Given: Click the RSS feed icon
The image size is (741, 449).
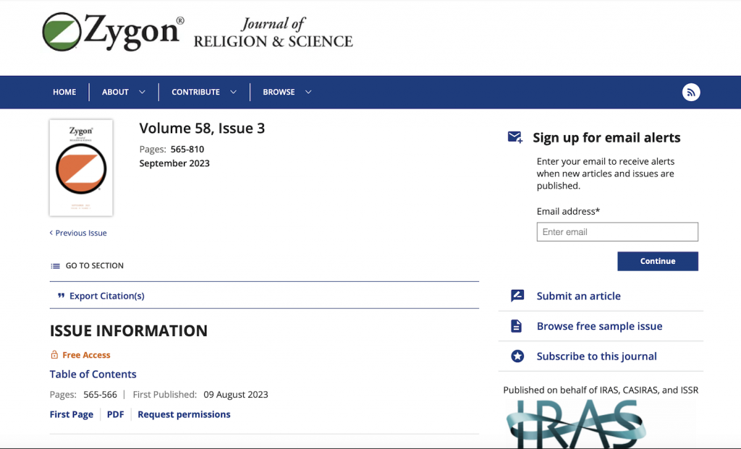Looking at the screenshot, I should (691, 92).
